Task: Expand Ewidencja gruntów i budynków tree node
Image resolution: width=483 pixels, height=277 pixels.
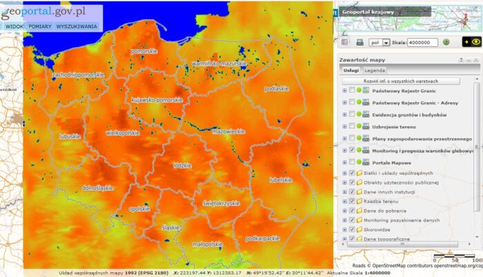Action: pyautogui.click(x=344, y=114)
